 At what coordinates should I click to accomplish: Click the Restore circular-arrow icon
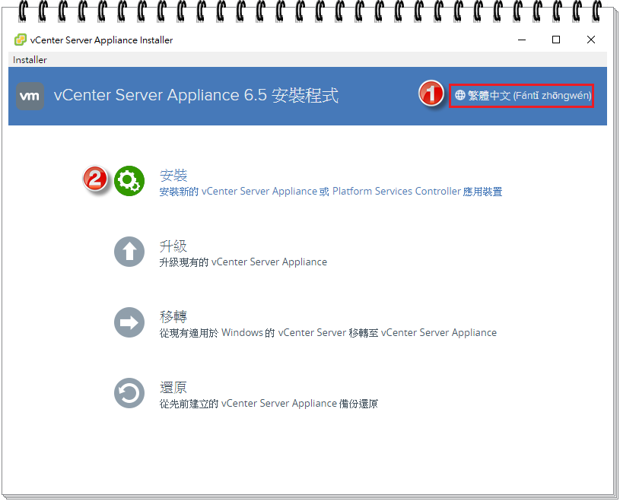129,393
